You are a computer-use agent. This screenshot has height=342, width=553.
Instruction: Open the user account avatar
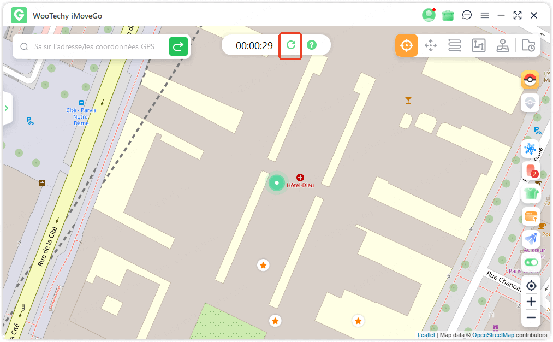pos(429,15)
